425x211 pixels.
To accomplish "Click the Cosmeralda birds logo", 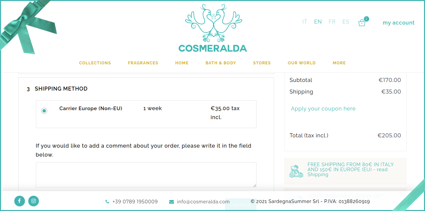I will point(213,28).
